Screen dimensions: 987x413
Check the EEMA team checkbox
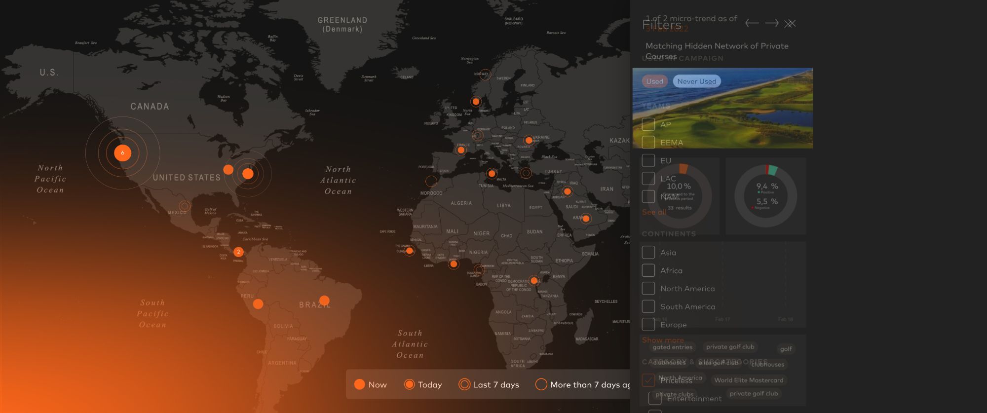pyautogui.click(x=648, y=143)
